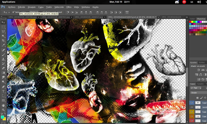
Task: Click Align left edges icon
Action: 82,12
